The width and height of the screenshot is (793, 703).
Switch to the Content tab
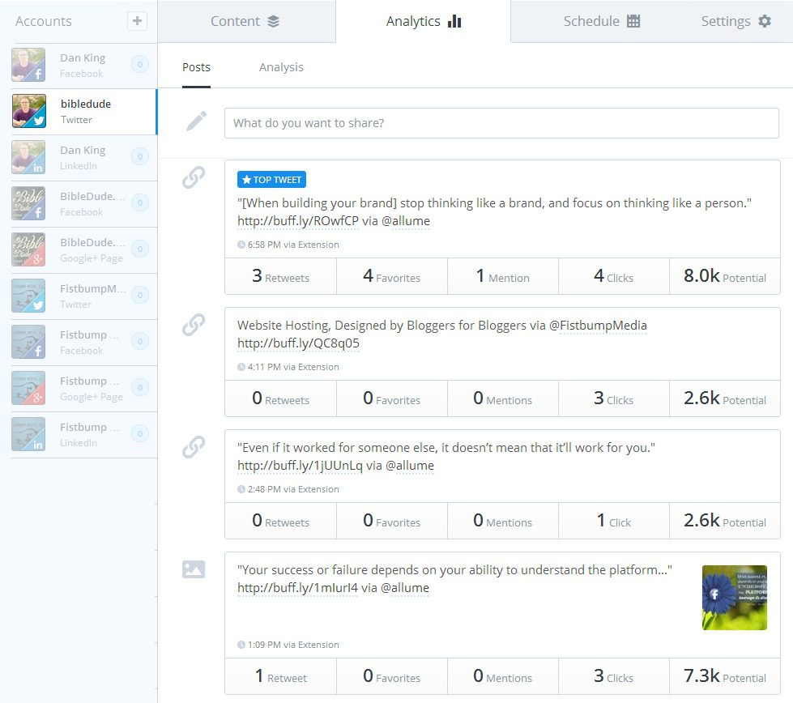pyautogui.click(x=246, y=22)
